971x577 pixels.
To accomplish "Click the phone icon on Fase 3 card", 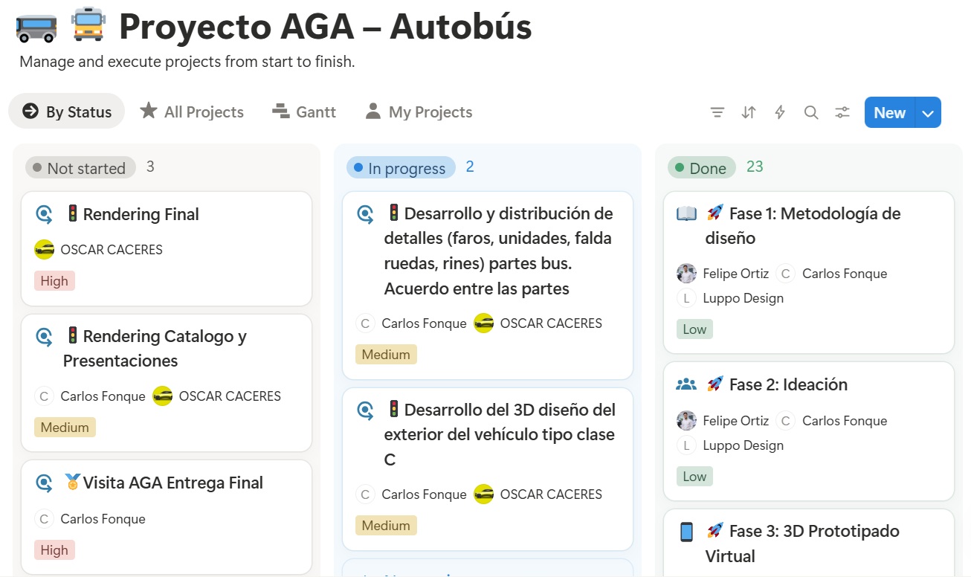I will [686, 532].
